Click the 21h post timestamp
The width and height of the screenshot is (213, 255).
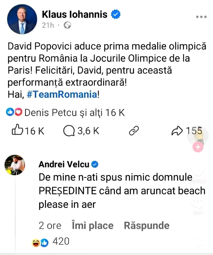[47, 25]
